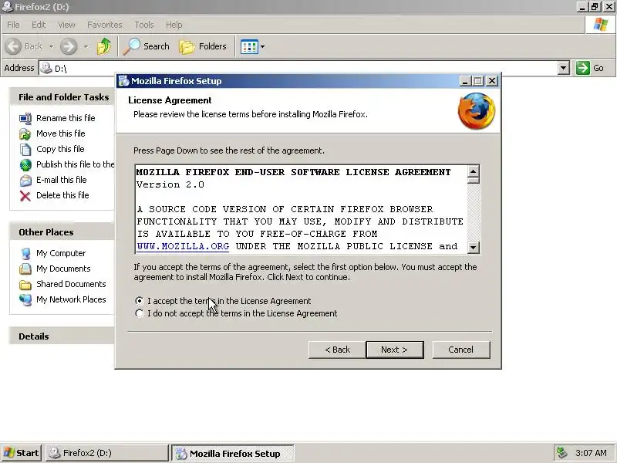Click the Views icon in toolbar

pyautogui.click(x=249, y=46)
